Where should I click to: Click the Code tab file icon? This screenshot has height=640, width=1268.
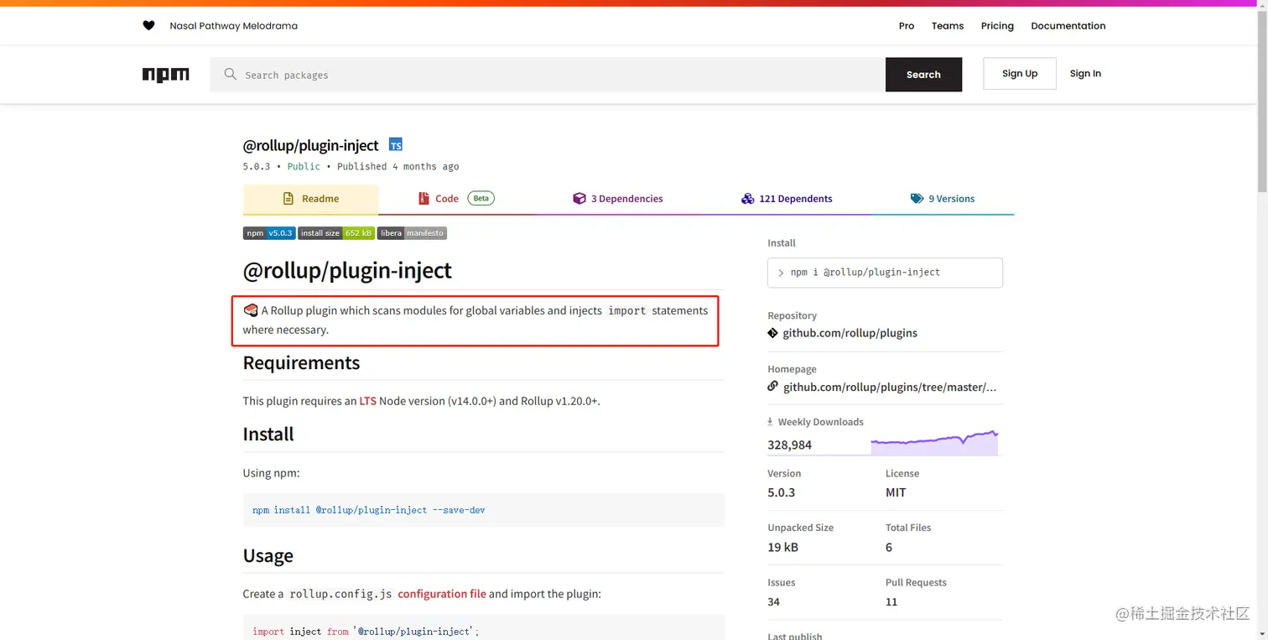424,199
